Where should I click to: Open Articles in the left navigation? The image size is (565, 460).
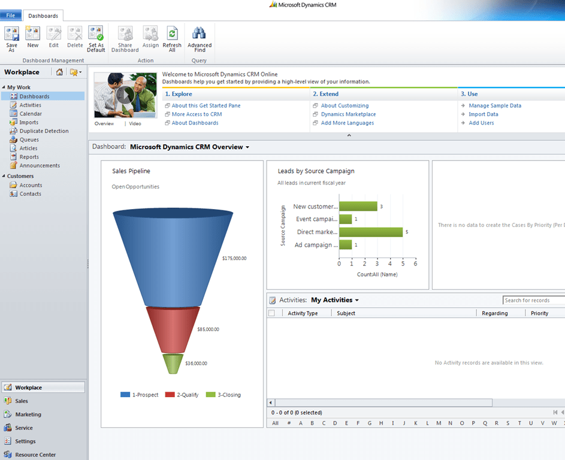(29, 149)
